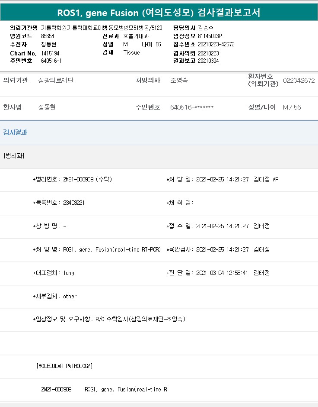This screenshot has width=318, height=407.
Task: Click the empty '*채취일:' field label
Action: coord(180,203)
